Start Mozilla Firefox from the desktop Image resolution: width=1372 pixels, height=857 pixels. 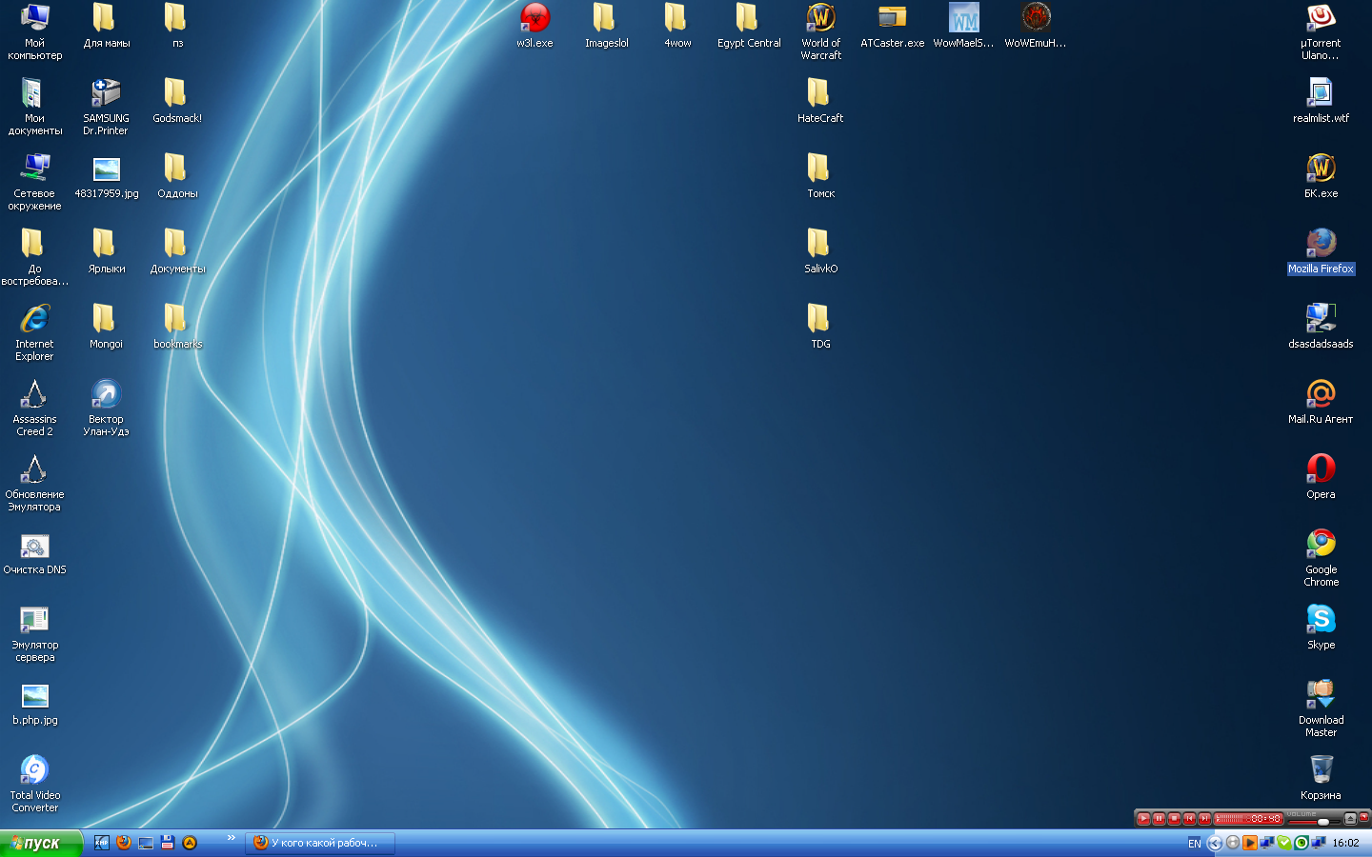(1321, 243)
